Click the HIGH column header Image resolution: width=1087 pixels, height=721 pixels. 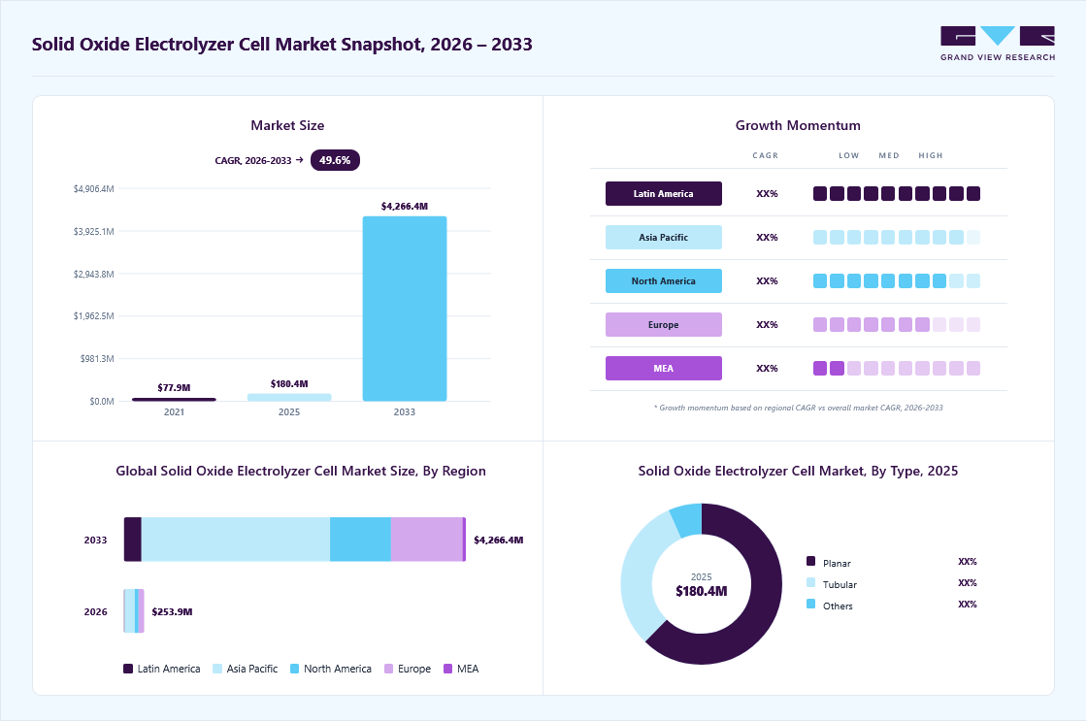931,155
